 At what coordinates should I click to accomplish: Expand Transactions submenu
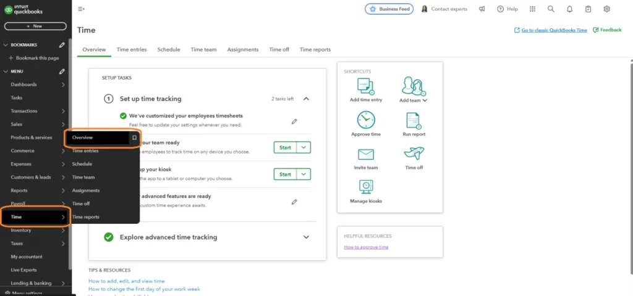click(x=64, y=111)
